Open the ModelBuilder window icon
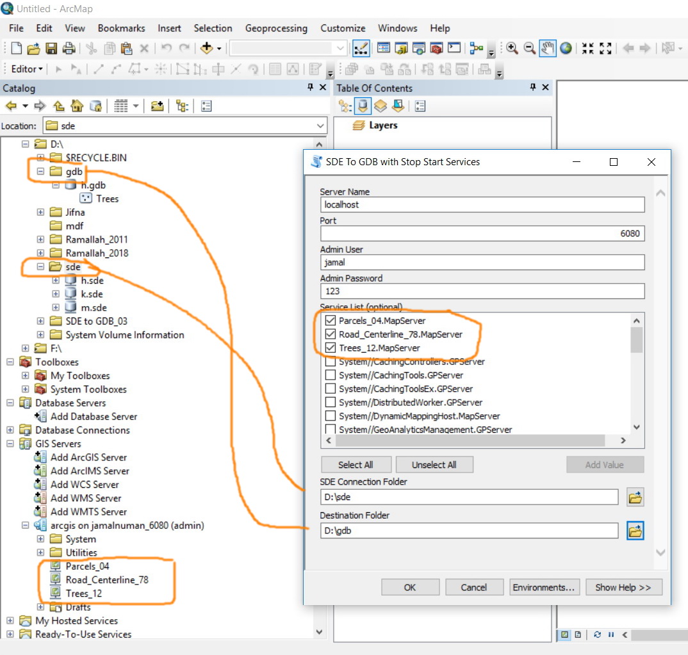The image size is (688, 655). pos(476,48)
